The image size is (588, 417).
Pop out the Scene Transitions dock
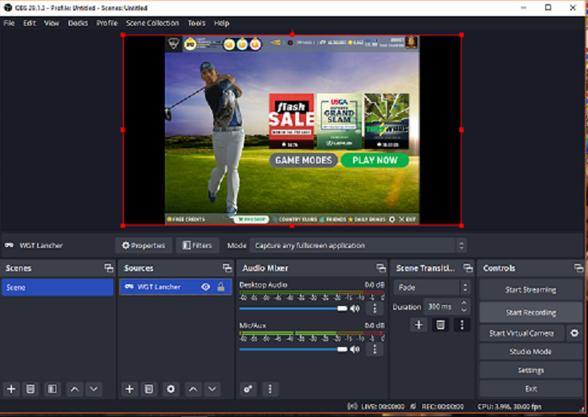(x=467, y=268)
